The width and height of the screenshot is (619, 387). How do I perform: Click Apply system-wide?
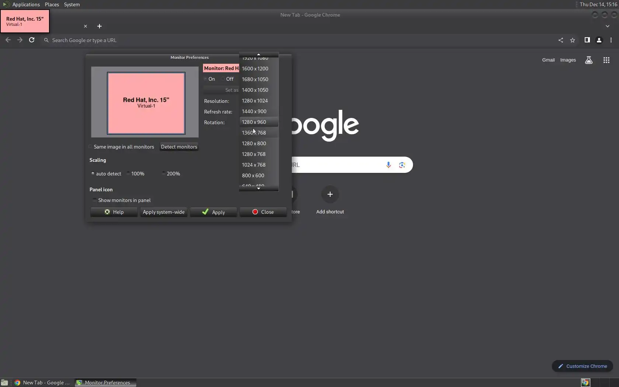click(164, 212)
